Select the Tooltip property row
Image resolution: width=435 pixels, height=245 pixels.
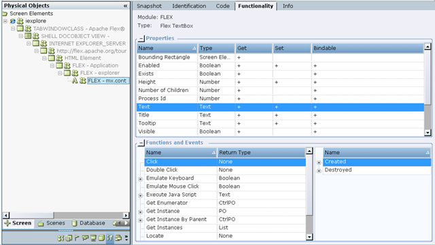[x=280, y=123]
